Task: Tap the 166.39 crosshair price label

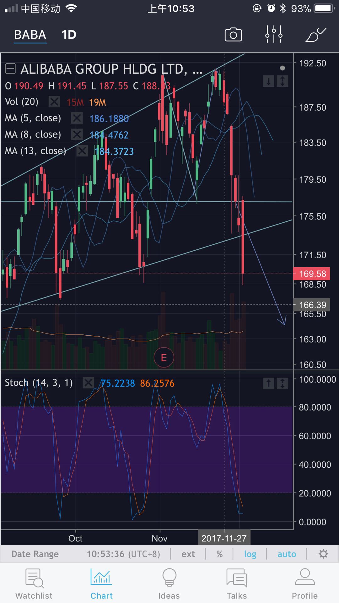Action: 312,305
